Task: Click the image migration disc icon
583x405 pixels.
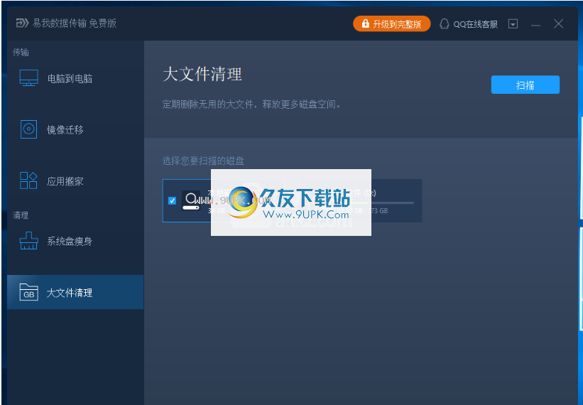Action: coord(28,129)
